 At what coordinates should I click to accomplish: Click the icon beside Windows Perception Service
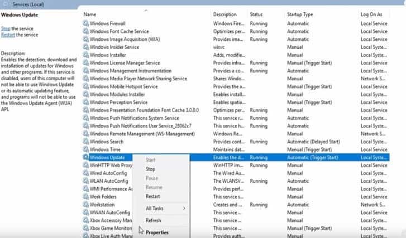tap(85, 102)
